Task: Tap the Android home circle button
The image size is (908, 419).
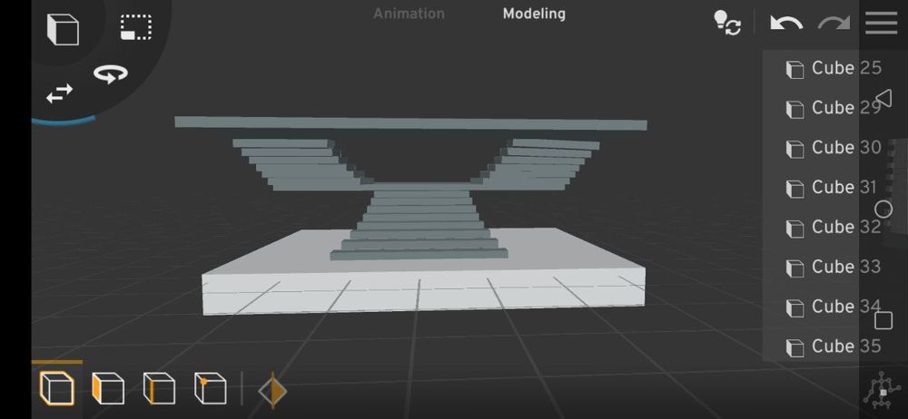Action: pos(883,209)
